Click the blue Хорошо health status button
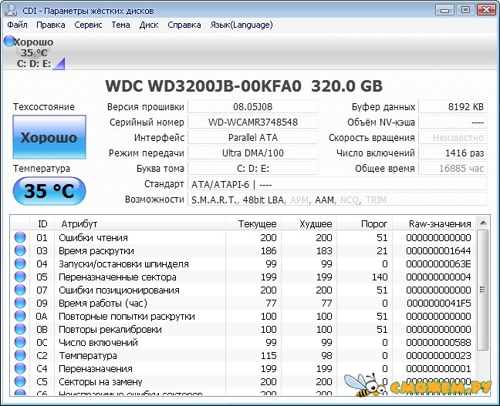This screenshot has width=500, height=406. pyautogui.click(x=49, y=137)
